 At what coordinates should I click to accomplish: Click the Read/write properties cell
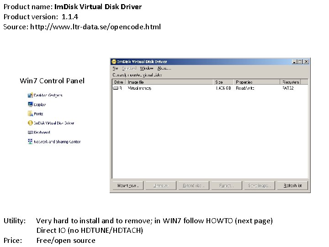coord(245,88)
